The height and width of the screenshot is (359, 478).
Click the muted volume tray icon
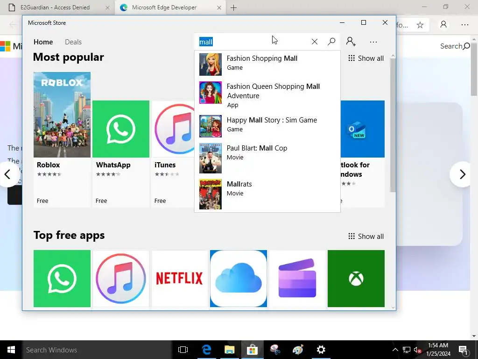[x=417, y=350]
